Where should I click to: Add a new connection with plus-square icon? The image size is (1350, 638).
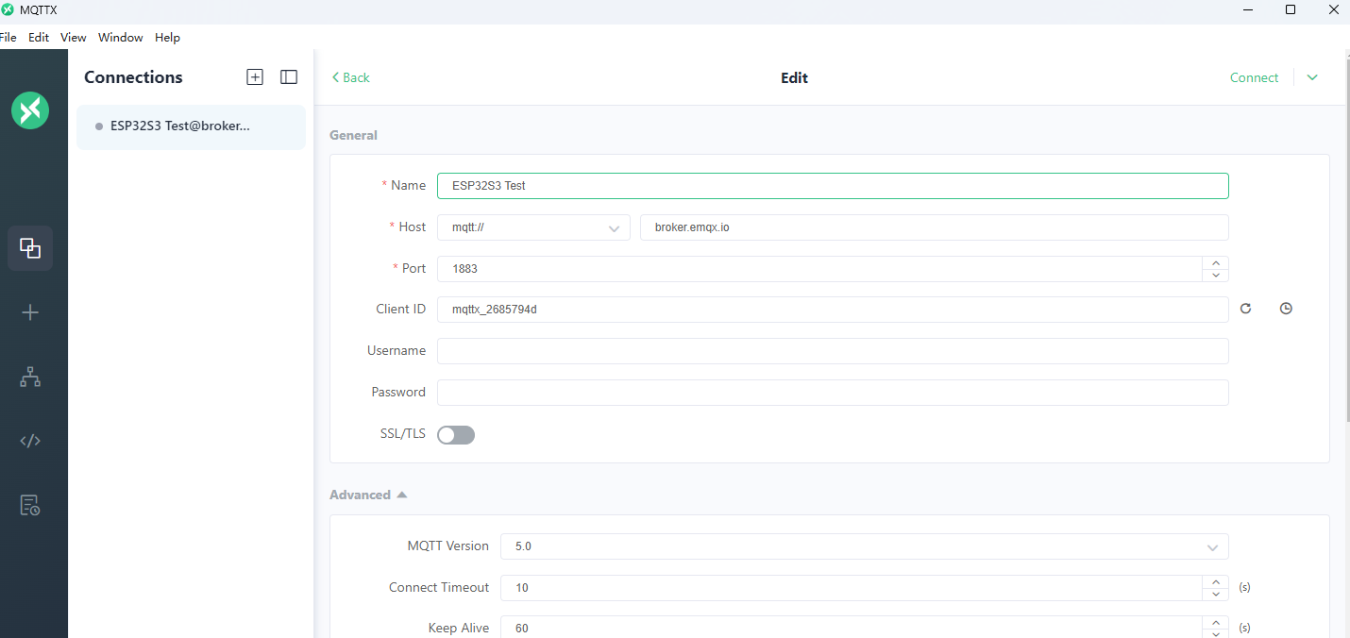pos(255,77)
